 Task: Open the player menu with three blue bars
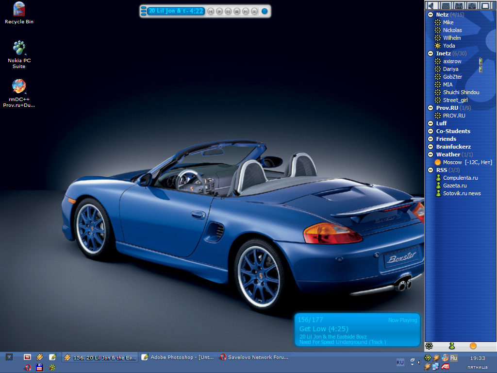(144, 11)
